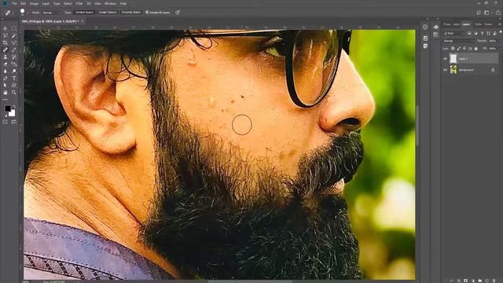Open the tool preset picker arrow
The height and width of the screenshot is (283, 503).
coord(13,13)
